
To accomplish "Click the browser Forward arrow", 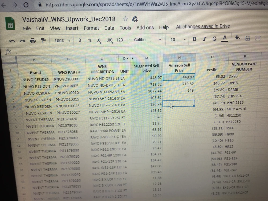I will point(15,5).
